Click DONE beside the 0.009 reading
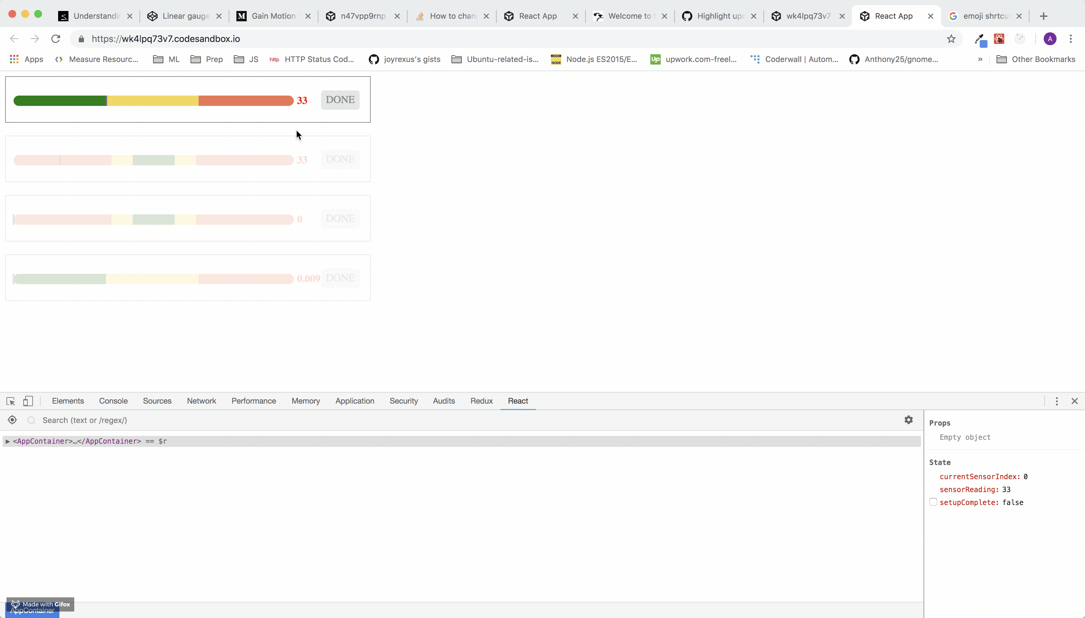This screenshot has height=618, width=1085. click(x=340, y=278)
